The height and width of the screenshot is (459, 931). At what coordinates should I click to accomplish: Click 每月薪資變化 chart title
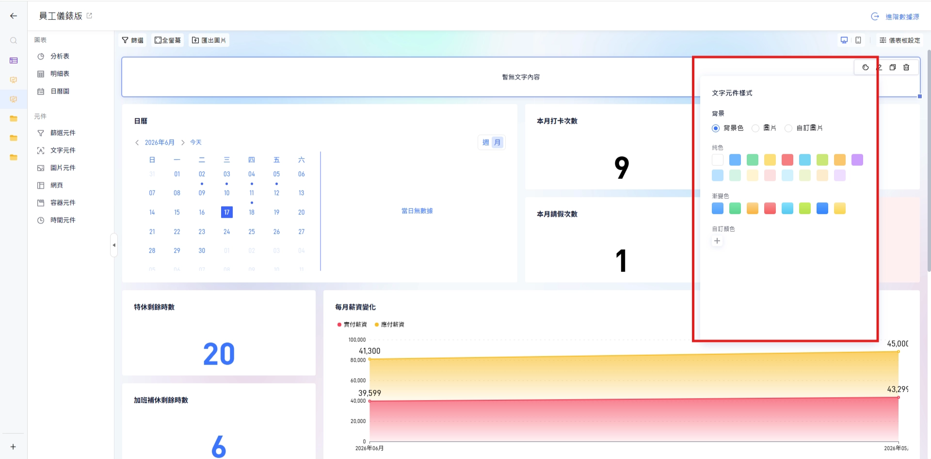(355, 307)
